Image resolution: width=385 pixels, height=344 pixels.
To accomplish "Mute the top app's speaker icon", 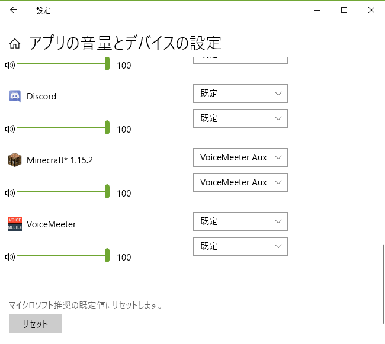I will (10, 65).
